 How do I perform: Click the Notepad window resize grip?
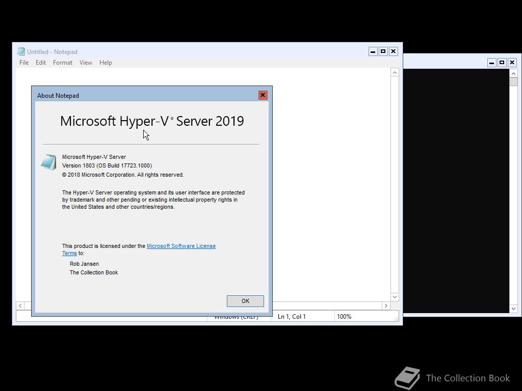[x=396, y=319]
